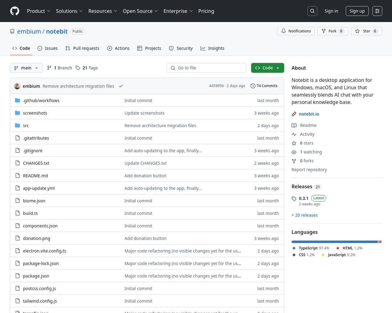Open 'Update screenshots' commit message

144,113
